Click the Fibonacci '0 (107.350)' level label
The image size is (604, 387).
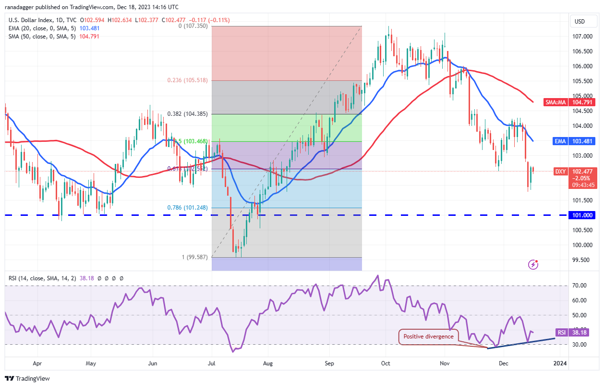pyautogui.click(x=193, y=26)
